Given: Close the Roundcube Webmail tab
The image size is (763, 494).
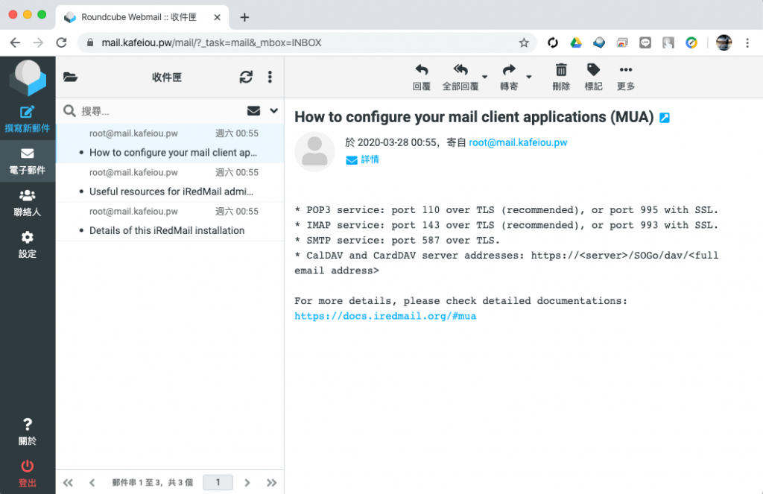Looking at the screenshot, I should (217, 18).
